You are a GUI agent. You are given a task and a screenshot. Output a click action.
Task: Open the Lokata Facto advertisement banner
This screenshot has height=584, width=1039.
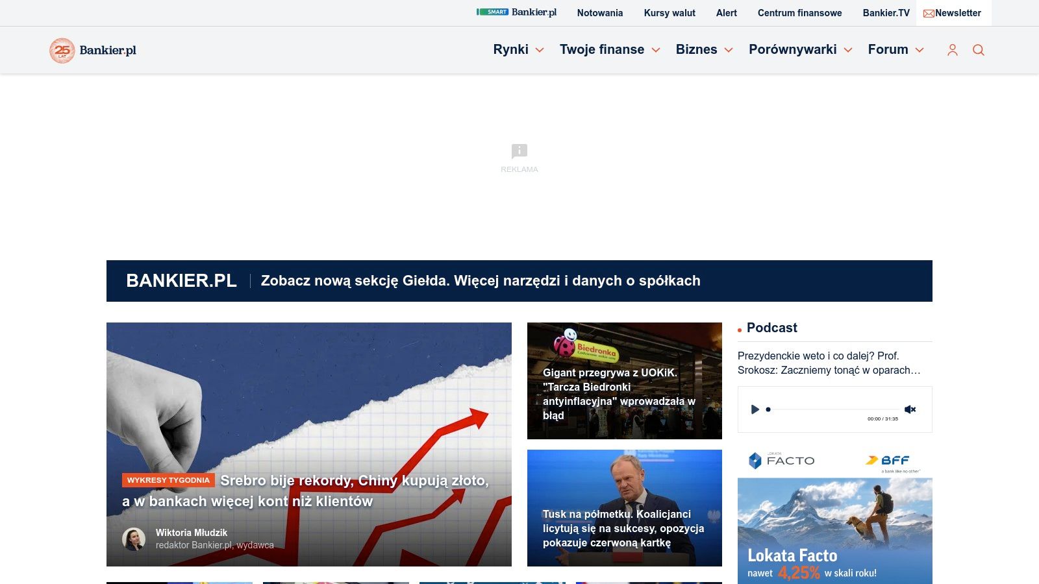(x=835, y=514)
